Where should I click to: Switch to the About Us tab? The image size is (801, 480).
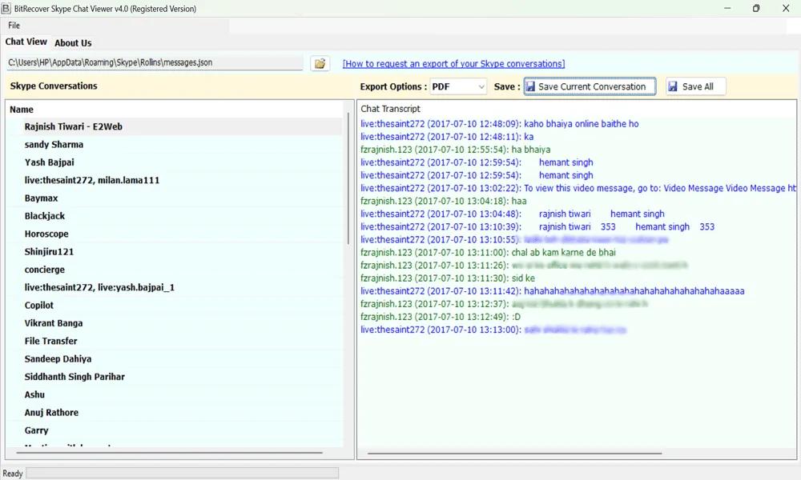pyautogui.click(x=73, y=43)
